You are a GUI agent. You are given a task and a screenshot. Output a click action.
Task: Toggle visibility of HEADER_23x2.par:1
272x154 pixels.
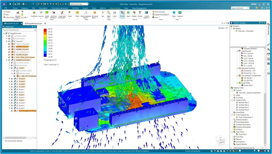(9, 46)
